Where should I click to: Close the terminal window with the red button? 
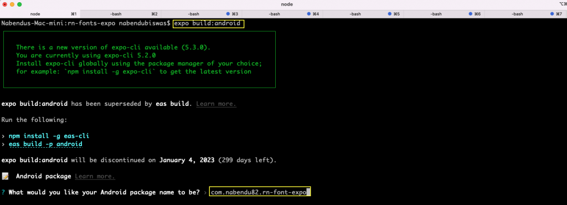(x=4, y=4)
